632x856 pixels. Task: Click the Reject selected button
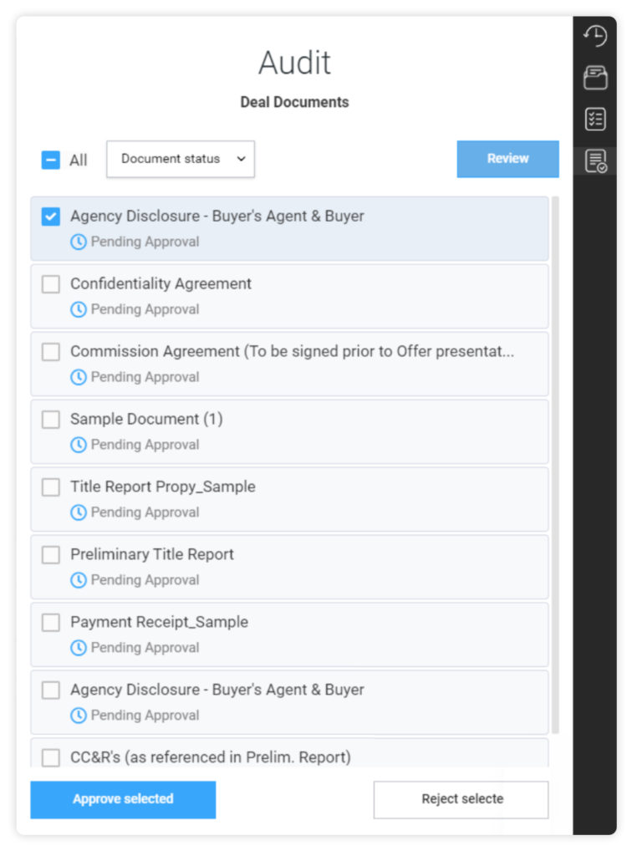pyautogui.click(x=461, y=799)
